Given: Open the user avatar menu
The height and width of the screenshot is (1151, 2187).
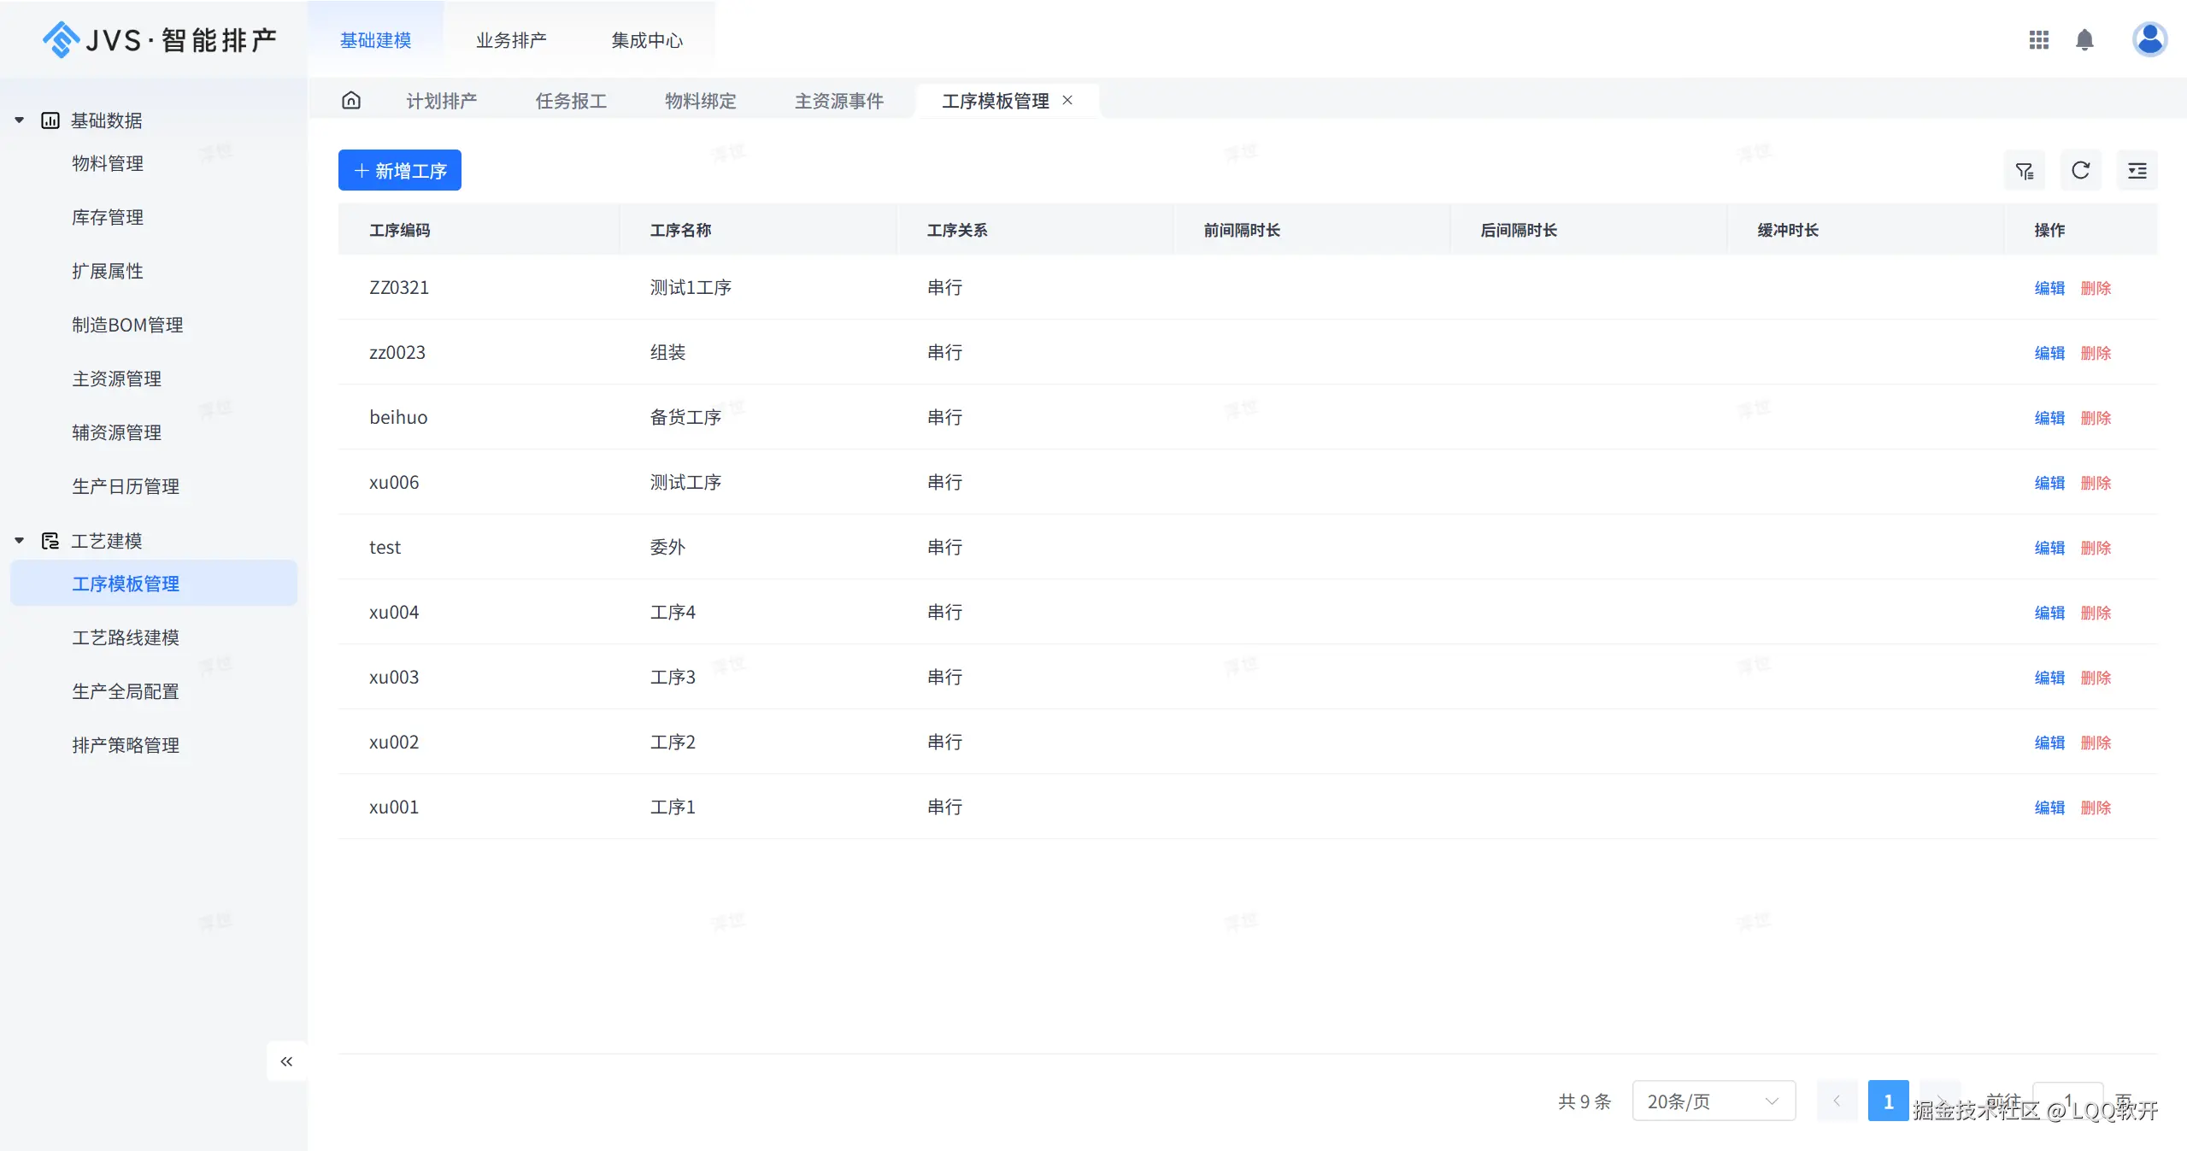Looking at the screenshot, I should [x=2149, y=39].
